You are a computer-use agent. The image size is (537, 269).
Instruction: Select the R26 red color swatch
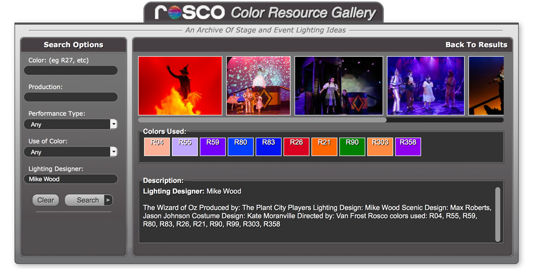point(296,147)
